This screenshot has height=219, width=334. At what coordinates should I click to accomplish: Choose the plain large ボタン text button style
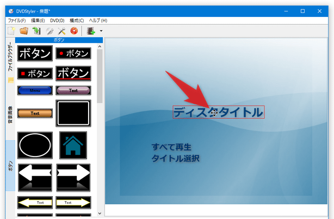35,53
